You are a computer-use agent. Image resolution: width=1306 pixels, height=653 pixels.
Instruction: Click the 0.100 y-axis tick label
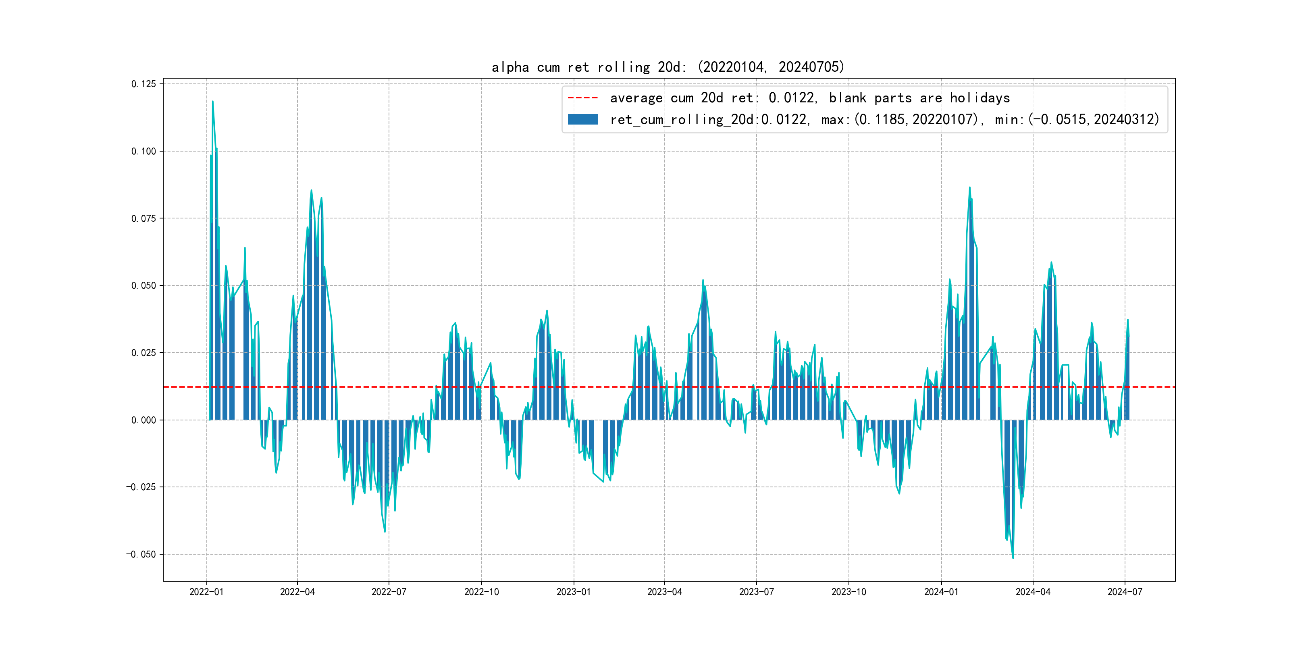pyautogui.click(x=143, y=151)
